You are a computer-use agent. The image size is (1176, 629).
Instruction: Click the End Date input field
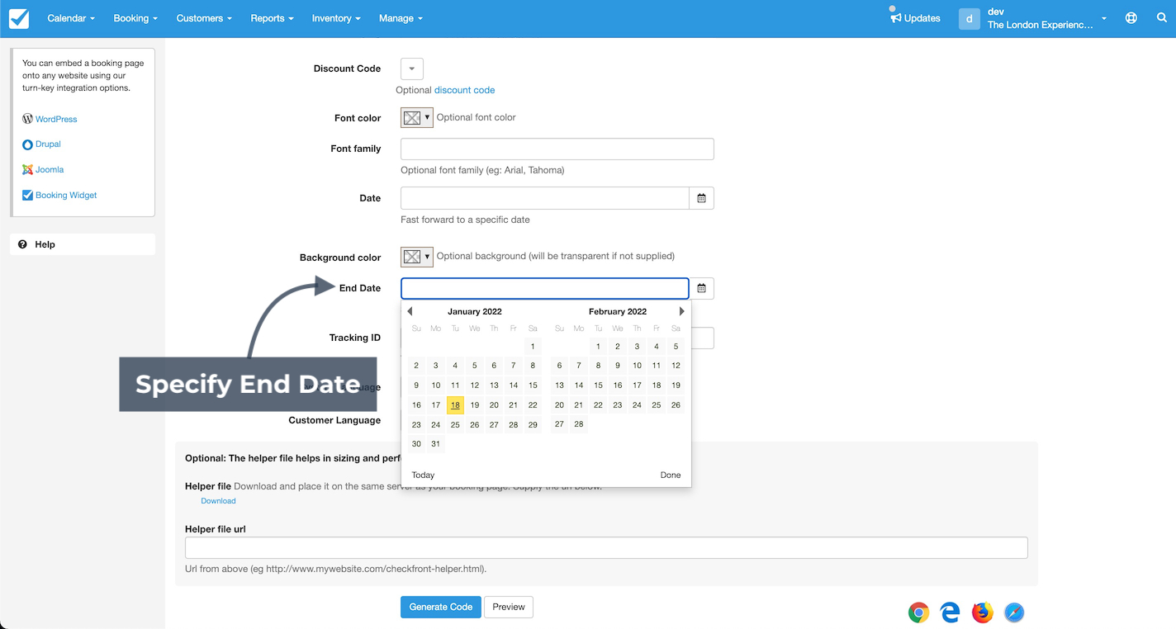coord(545,288)
